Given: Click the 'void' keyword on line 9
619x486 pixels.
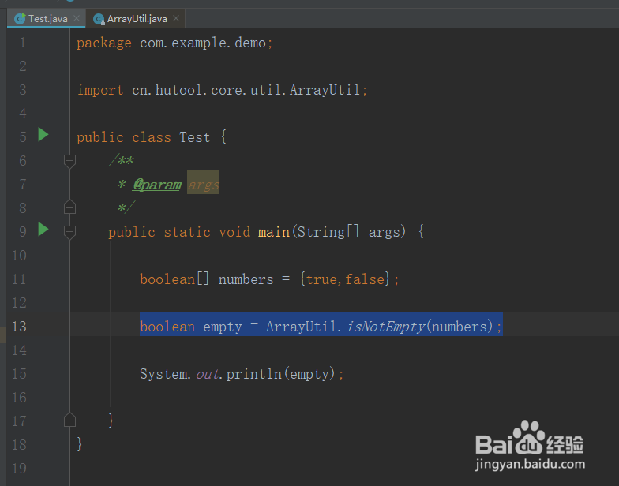Looking at the screenshot, I should 234,232.
